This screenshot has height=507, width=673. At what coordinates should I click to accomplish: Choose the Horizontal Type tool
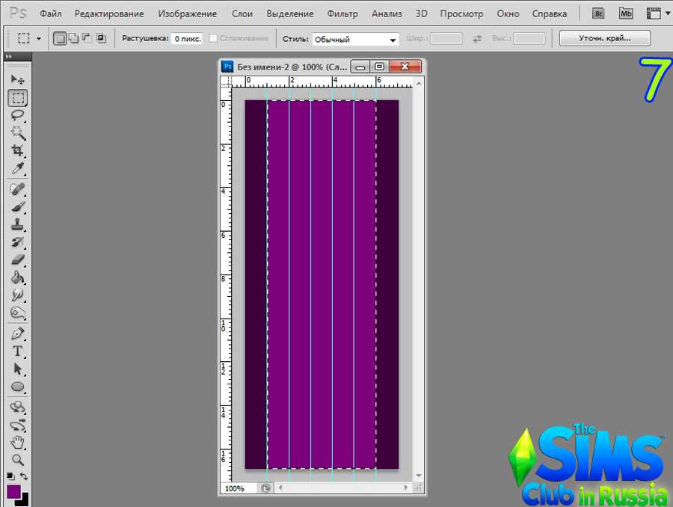(x=18, y=351)
